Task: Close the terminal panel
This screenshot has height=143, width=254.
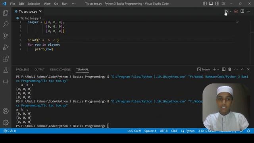Action: [x=248, y=69]
